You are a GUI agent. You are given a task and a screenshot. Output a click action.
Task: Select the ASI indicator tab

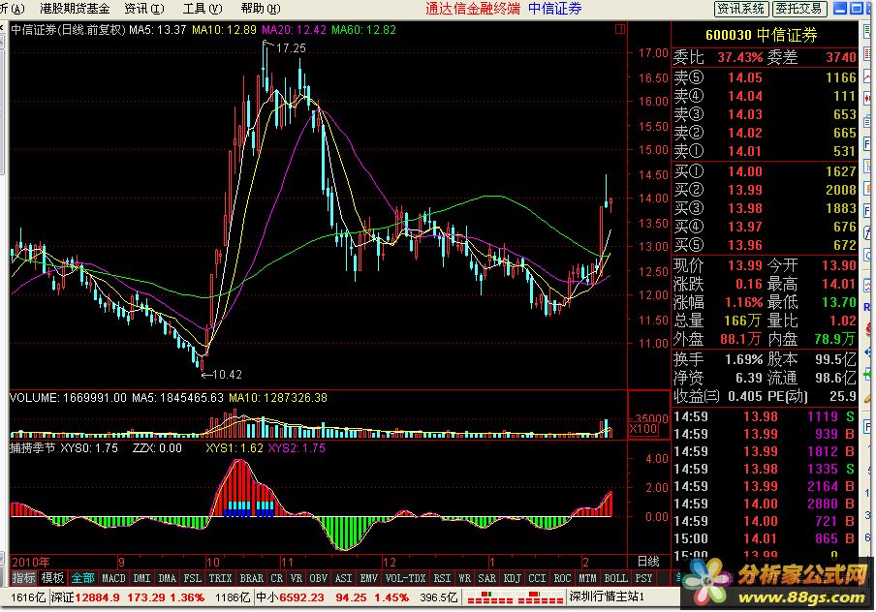click(343, 578)
